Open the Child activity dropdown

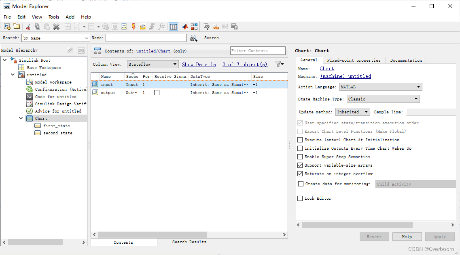point(415,184)
